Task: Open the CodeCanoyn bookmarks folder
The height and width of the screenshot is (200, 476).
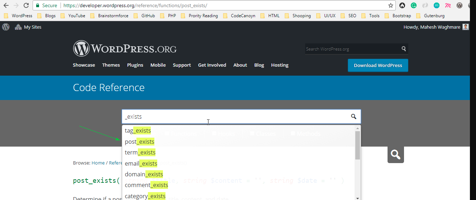Action: point(239,16)
